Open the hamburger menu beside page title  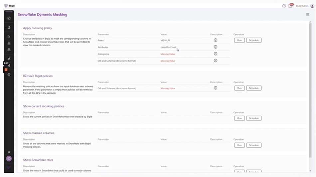point(308,15)
